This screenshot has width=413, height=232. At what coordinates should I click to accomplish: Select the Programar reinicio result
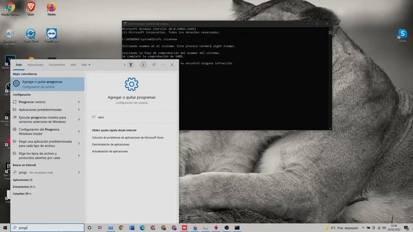tap(44, 102)
